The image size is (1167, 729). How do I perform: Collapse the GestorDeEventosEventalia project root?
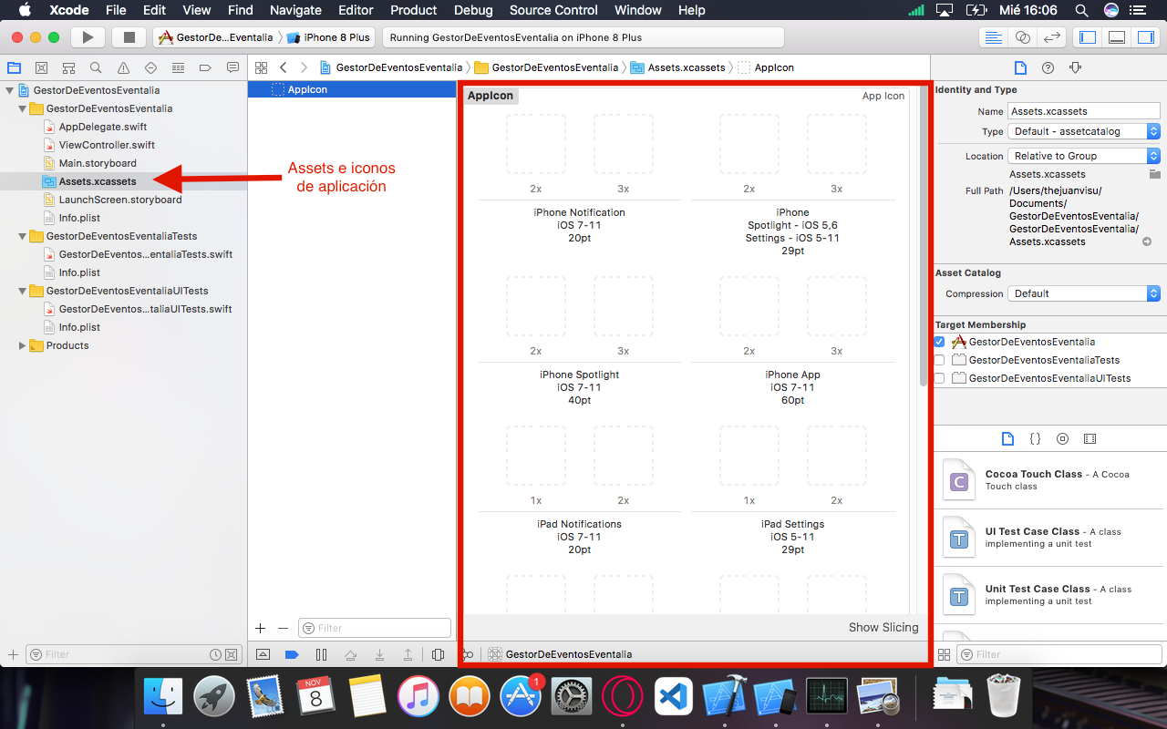point(9,90)
